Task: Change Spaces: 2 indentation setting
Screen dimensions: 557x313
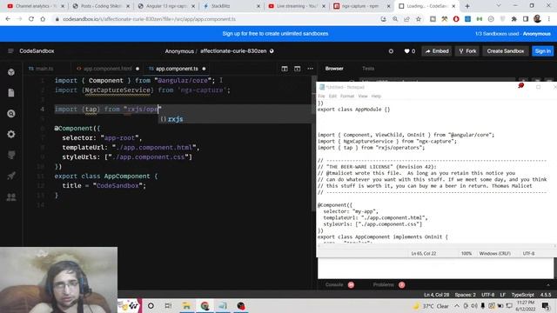Action: coord(465,295)
